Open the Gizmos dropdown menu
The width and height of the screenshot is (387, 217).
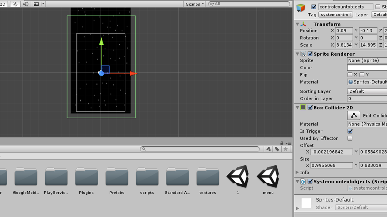point(195,4)
